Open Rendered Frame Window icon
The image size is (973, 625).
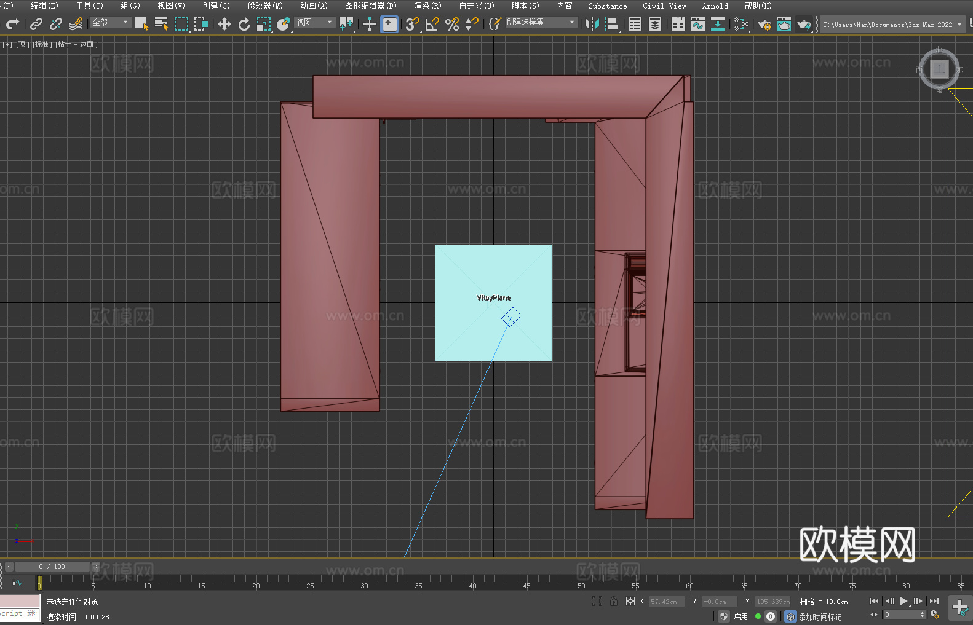pyautogui.click(x=784, y=24)
